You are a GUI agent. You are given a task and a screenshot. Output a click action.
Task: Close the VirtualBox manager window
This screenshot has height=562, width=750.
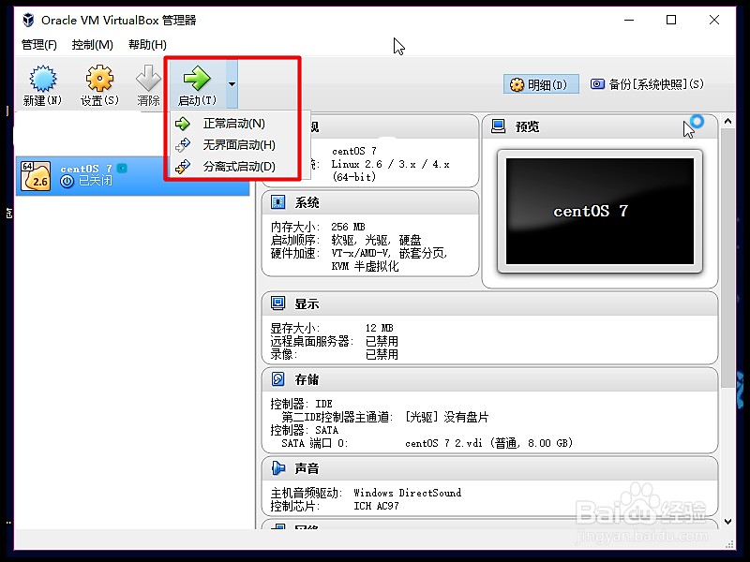tap(714, 20)
